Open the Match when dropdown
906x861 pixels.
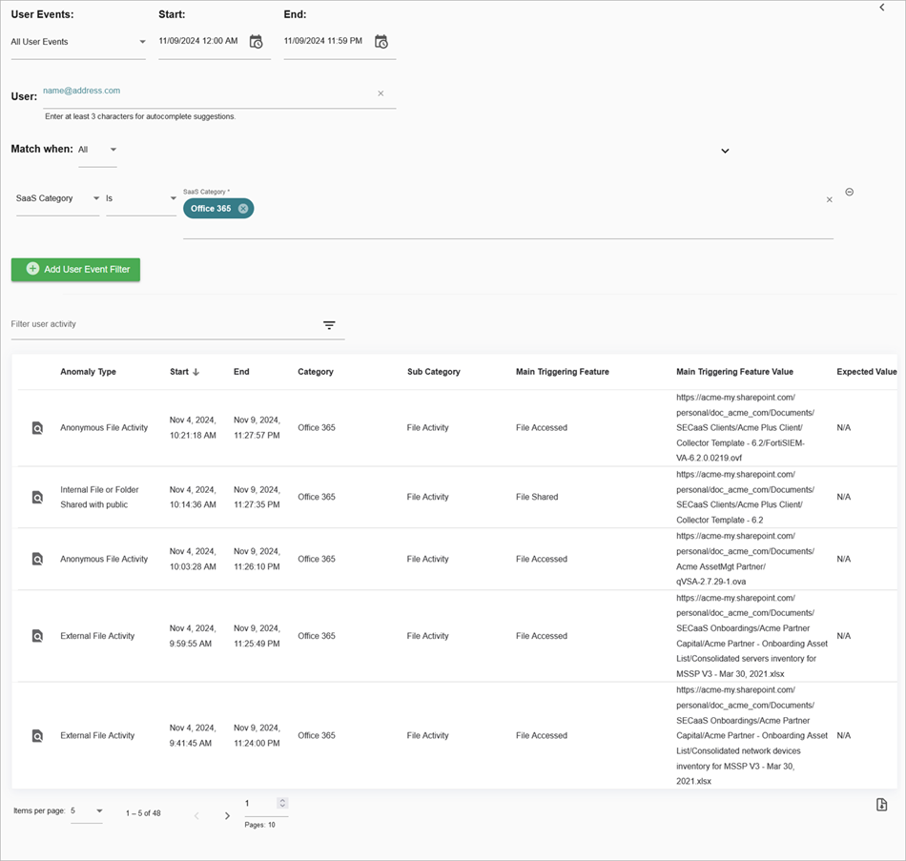click(112, 150)
